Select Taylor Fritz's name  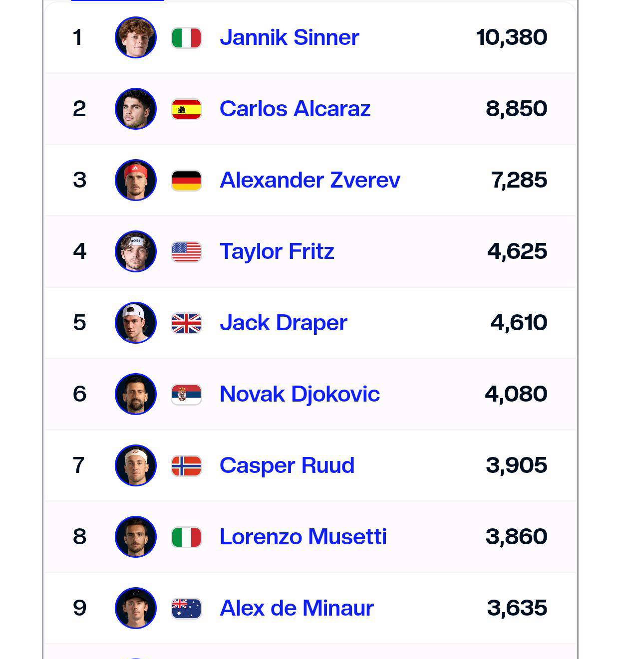pos(277,251)
